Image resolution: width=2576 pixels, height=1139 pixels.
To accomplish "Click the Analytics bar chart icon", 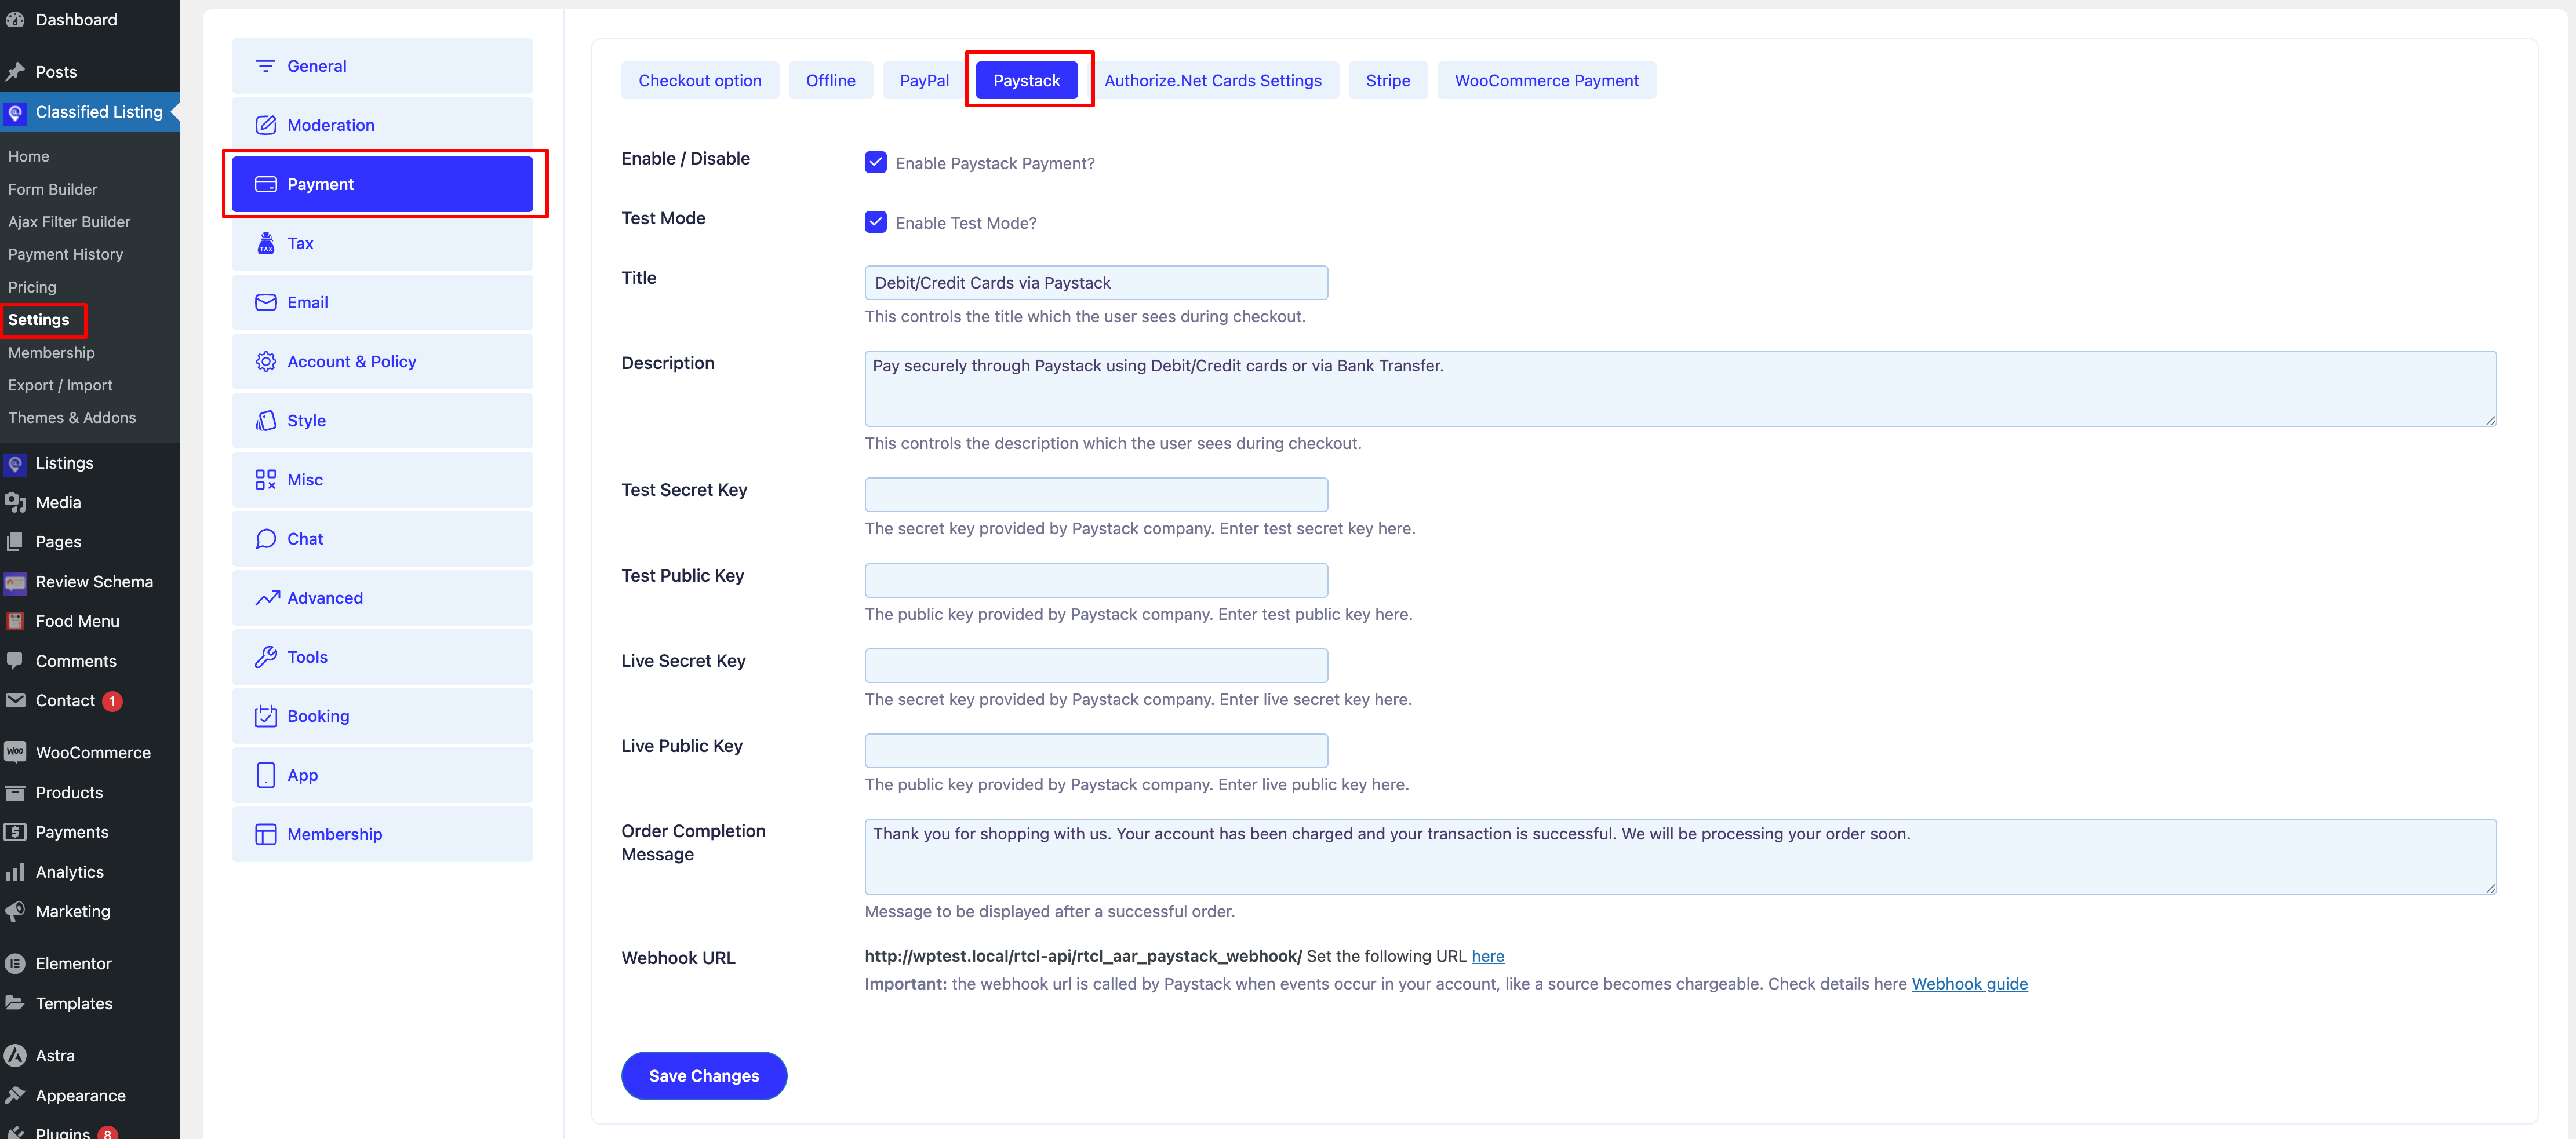I will click(15, 871).
